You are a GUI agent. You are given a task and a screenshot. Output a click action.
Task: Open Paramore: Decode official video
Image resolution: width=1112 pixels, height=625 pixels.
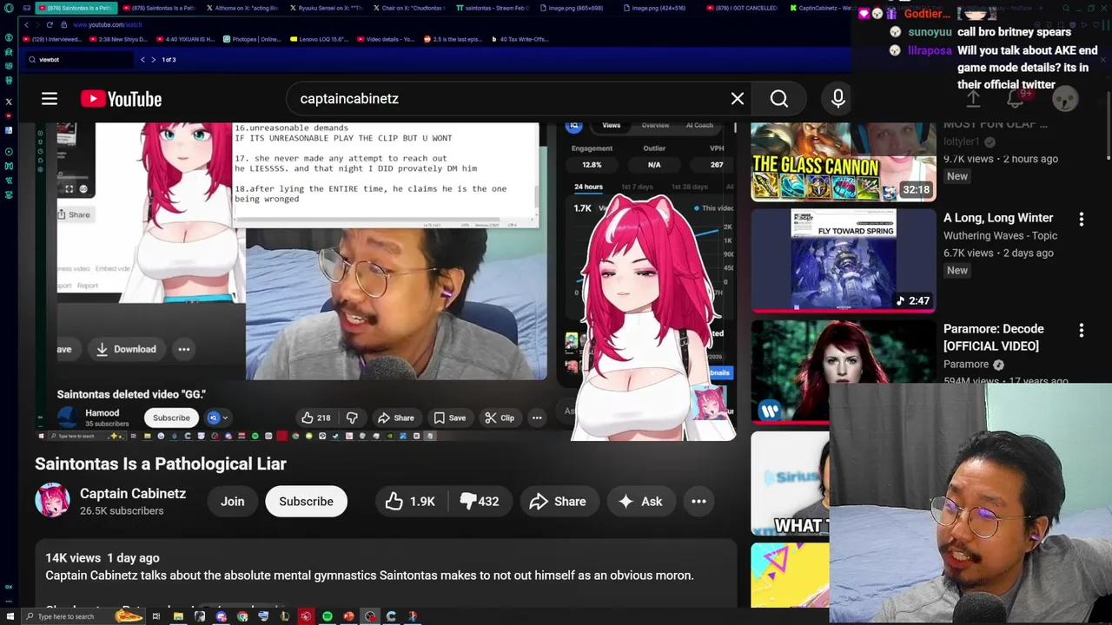pyautogui.click(x=994, y=337)
